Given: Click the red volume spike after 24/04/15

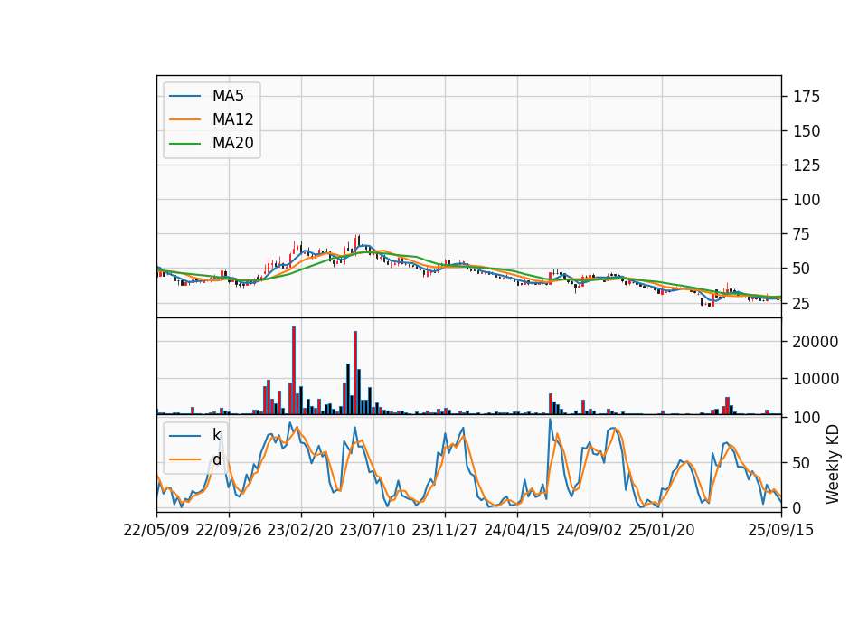Looking at the screenshot, I should point(551,404).
